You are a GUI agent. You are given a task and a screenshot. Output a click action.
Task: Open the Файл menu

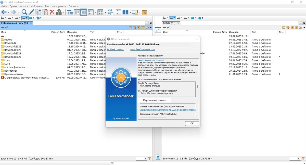(x=4, y=6)
